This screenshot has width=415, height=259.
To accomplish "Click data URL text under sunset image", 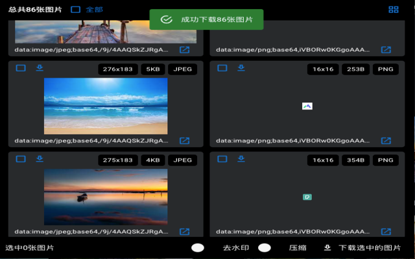I will pos(91,232).
